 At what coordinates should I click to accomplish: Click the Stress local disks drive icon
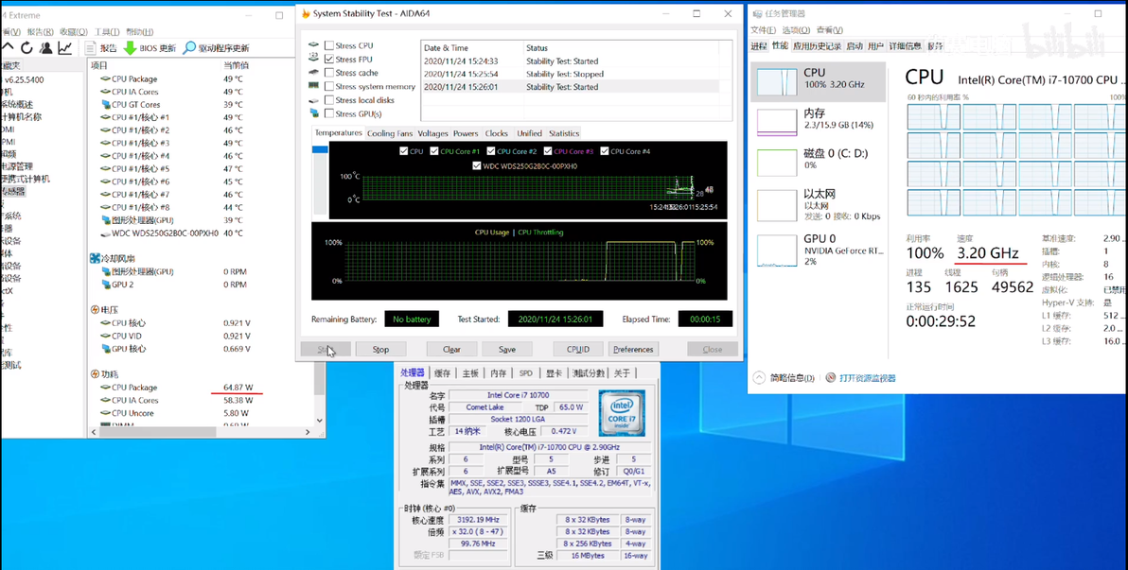(x=313, y=99)
